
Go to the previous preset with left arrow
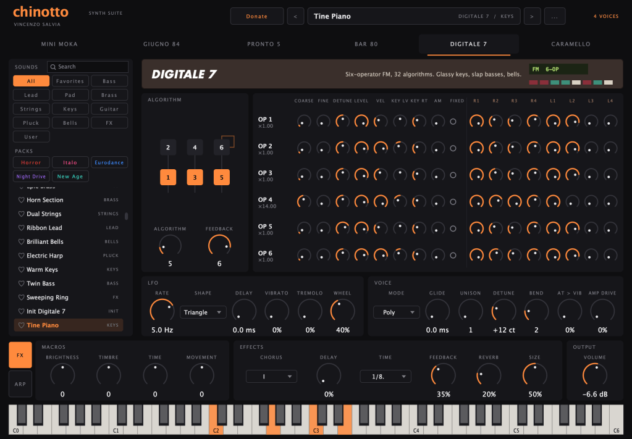click(x=295, y=17)
